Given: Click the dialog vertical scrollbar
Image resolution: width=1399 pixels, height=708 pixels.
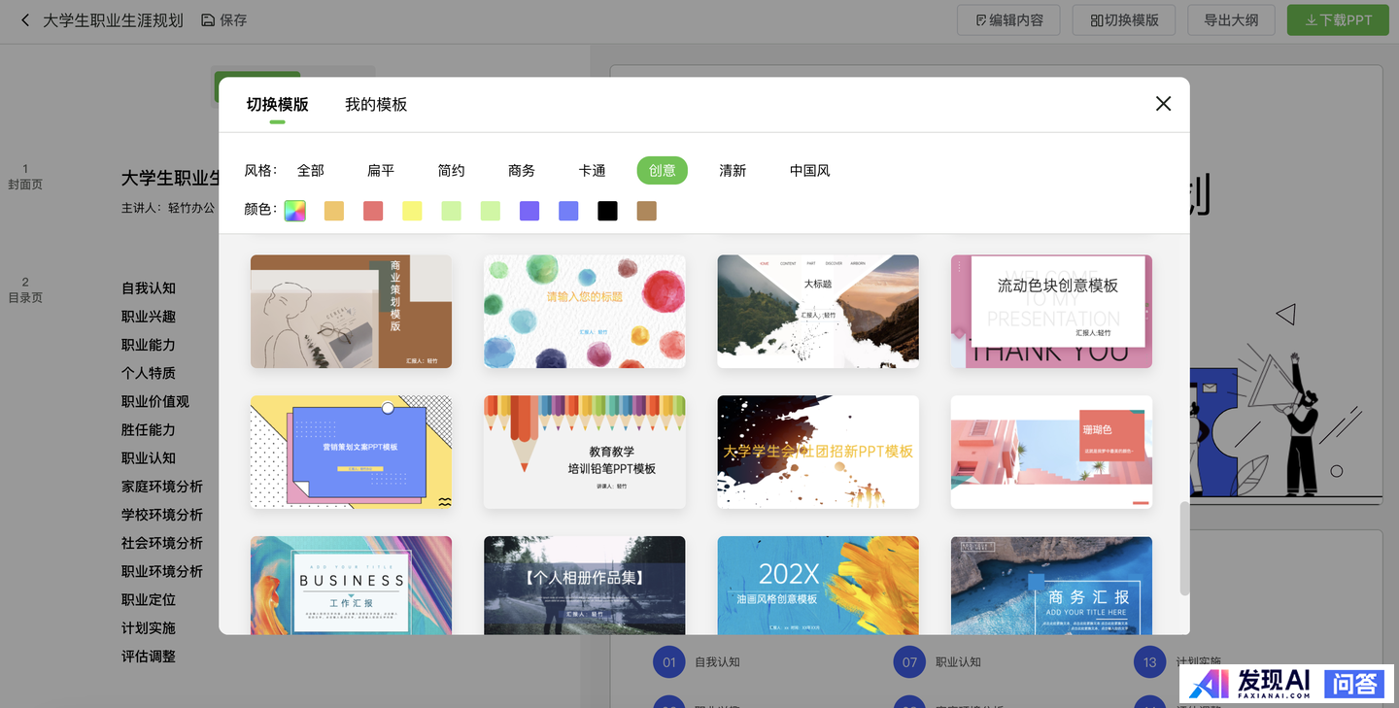Looking at the screenshot, I should 1184,549.
